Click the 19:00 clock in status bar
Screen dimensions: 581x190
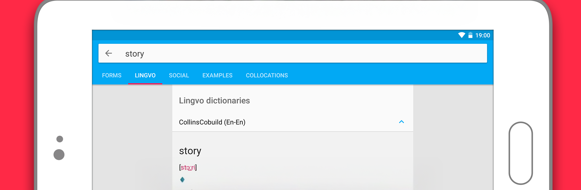pyautogui.click(x=483, y=35)
